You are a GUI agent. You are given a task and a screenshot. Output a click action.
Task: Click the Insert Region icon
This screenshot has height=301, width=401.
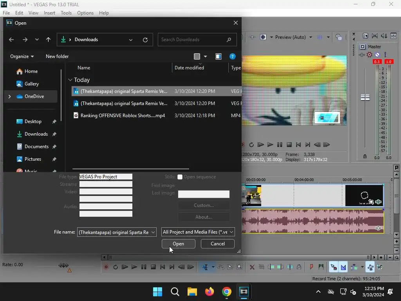[x=321, y=267]
